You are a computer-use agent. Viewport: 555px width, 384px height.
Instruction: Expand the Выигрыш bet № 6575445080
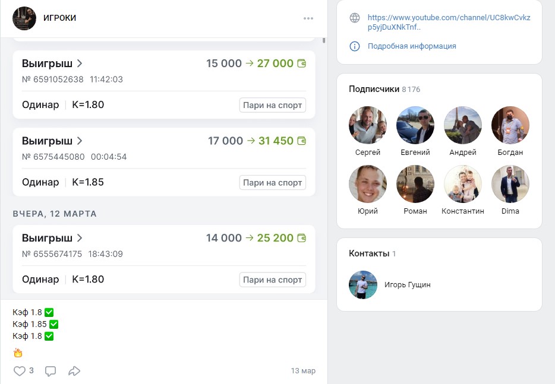[52, 141]
